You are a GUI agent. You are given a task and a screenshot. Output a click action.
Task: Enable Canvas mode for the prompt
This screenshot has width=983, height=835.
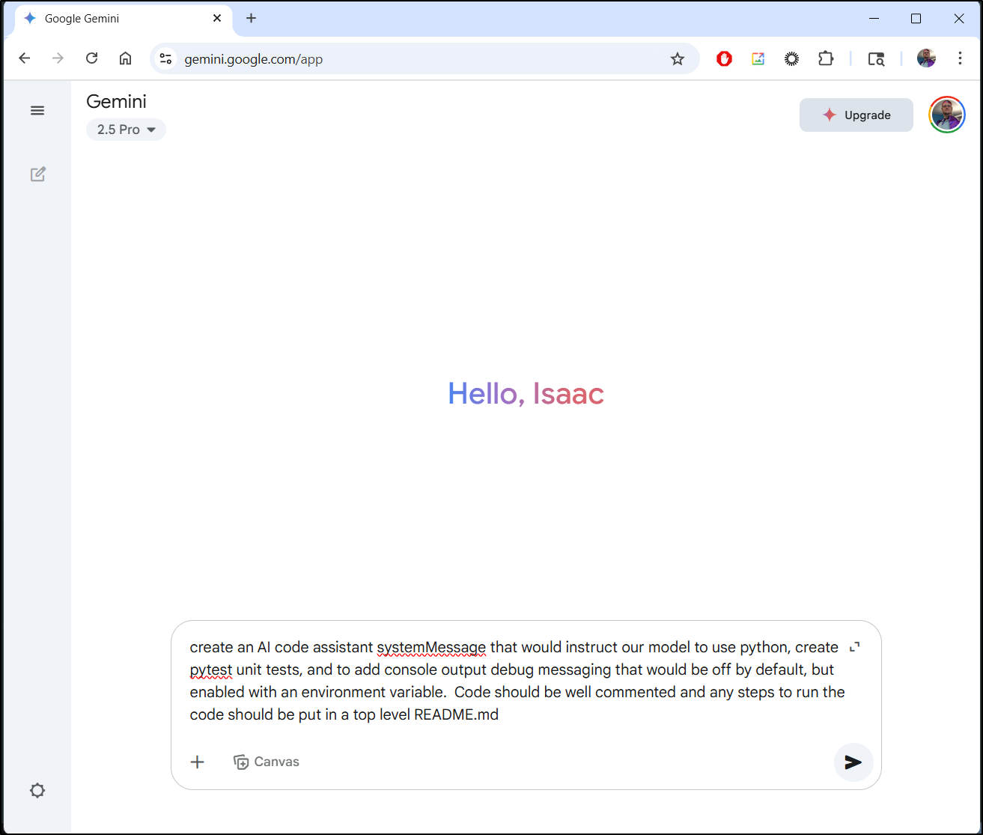[x=266, y=762]
